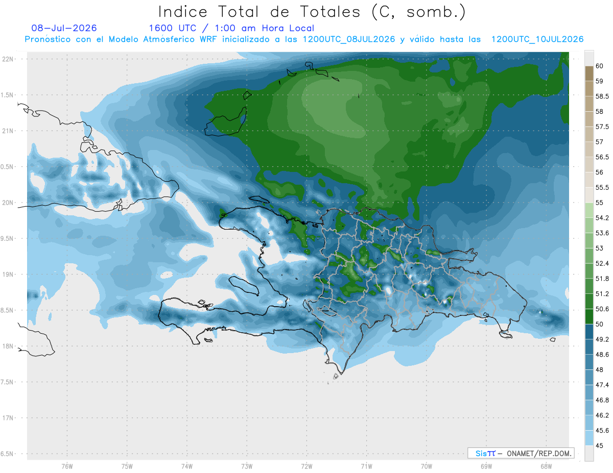
Task: Click the latitude label '19N'
Action: pos(8,274)
